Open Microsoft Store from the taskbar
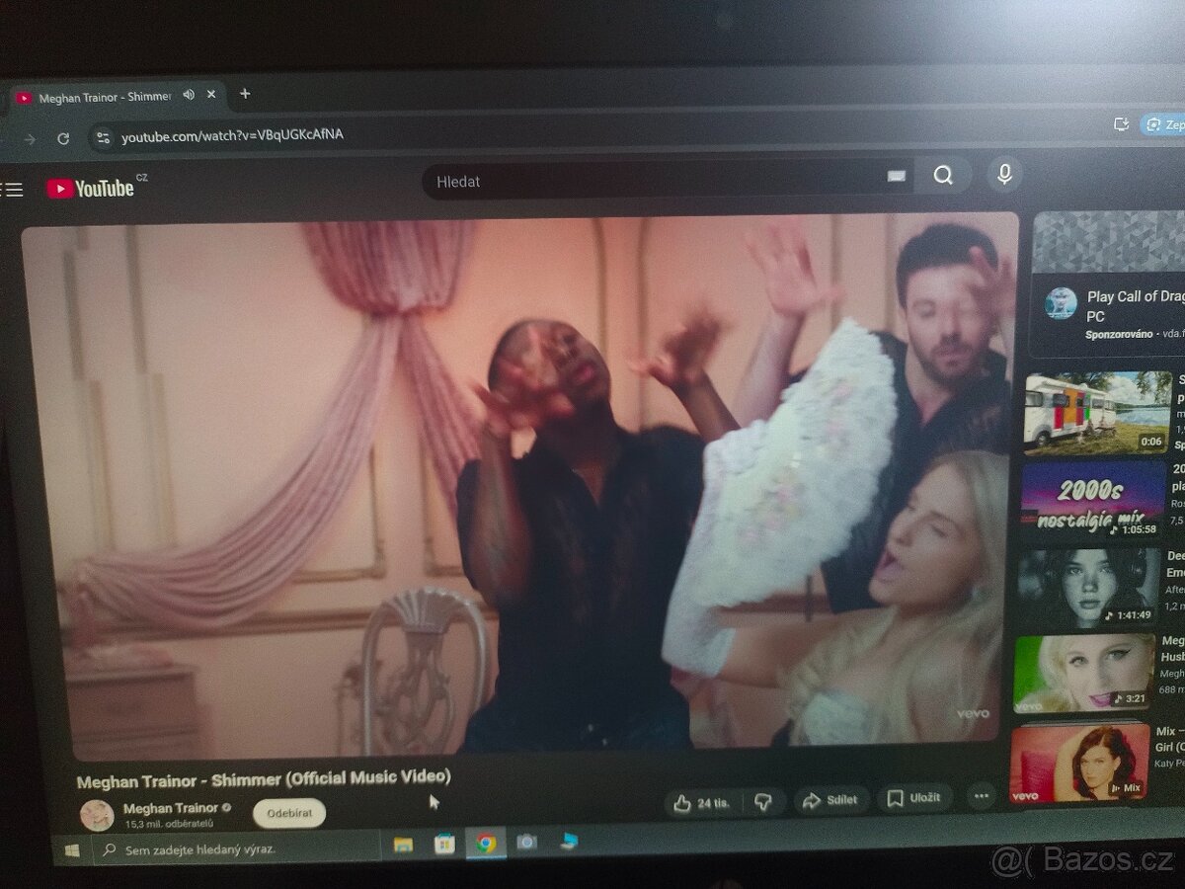1185x889 pixels. tap(444, 844)
